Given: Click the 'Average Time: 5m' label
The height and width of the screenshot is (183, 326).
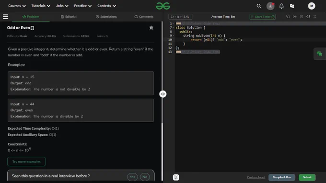Looking at the screenshot, I should coord(223,17).
